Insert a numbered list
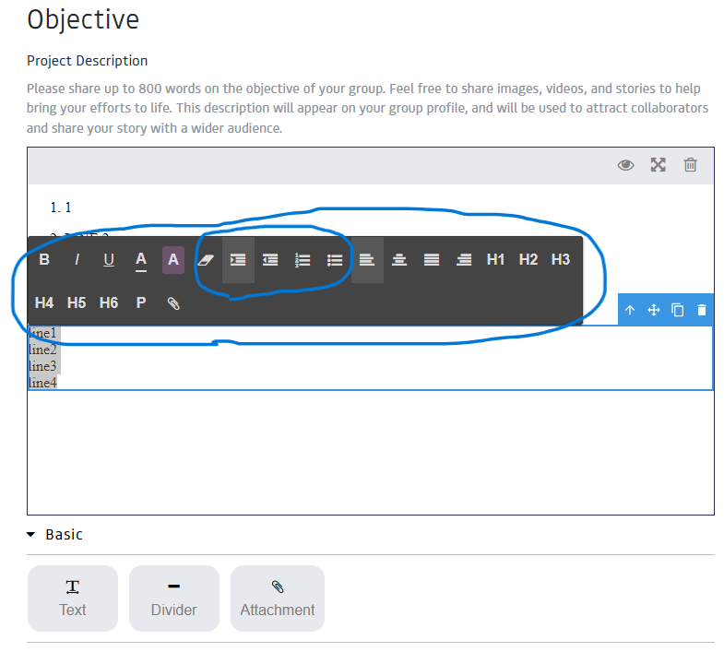The width and height of the screenshot is (724, 664). (x=303, y=260)
